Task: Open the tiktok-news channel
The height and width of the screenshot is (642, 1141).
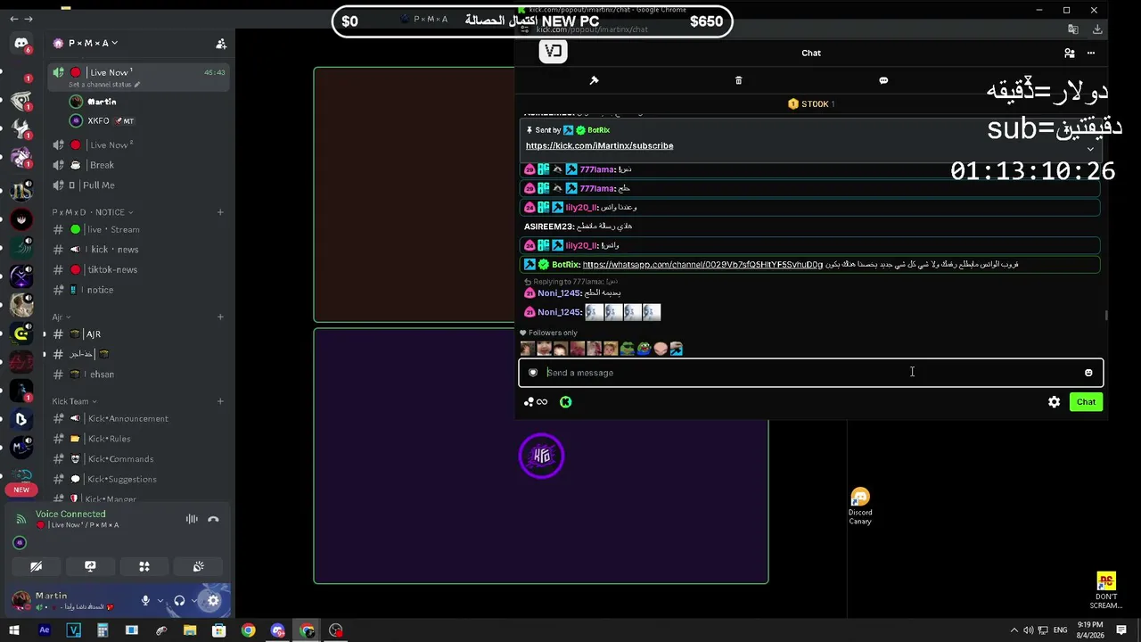Action: (139, 269)
